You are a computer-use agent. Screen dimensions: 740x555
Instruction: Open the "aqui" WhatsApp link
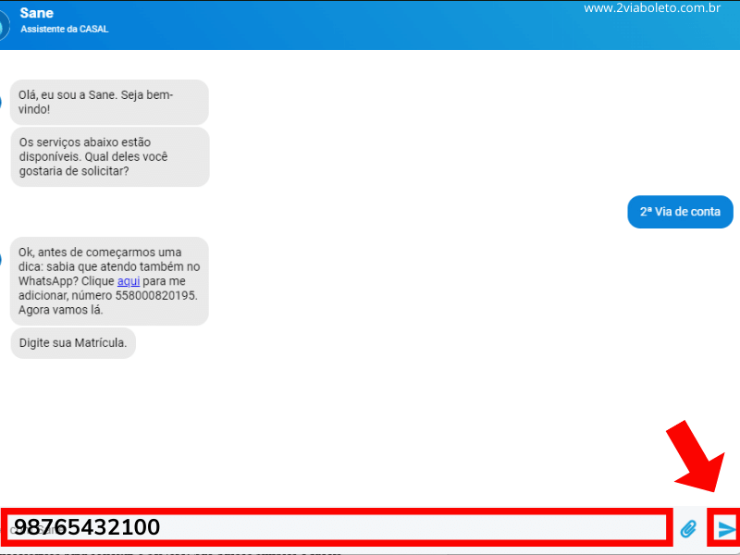(128, 281)
